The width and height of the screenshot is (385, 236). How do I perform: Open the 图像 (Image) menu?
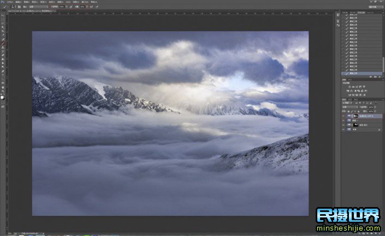27,2
